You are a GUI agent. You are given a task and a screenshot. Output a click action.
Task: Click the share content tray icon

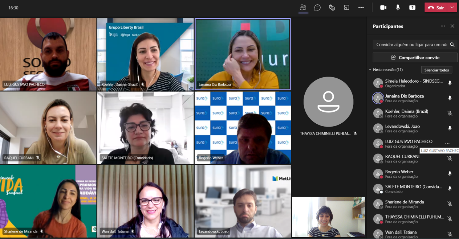click(412, 8)
